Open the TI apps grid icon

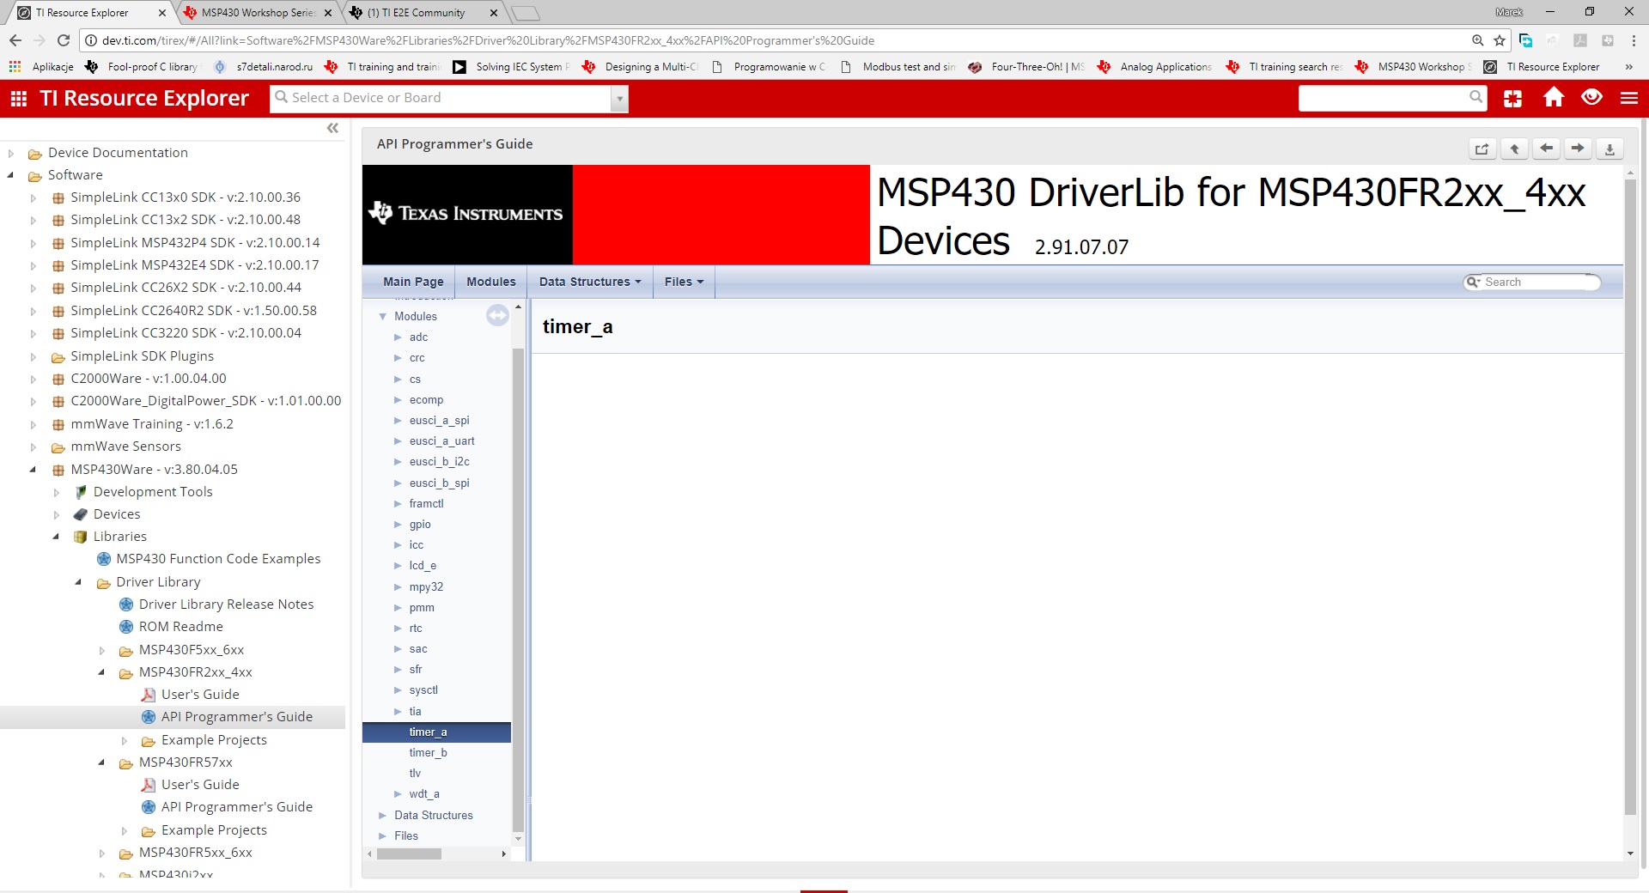click(x=19, y=99)
